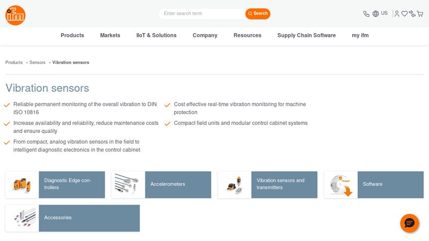Open the Markets menu
The height and width of the screenshot is (241, 429).
(x=110, y=35)
